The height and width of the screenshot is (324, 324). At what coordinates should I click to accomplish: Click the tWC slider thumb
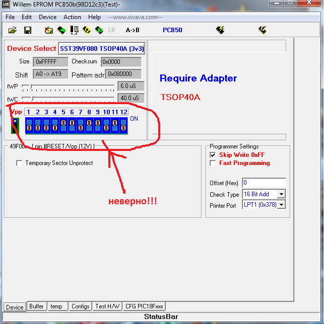[32, 98]
